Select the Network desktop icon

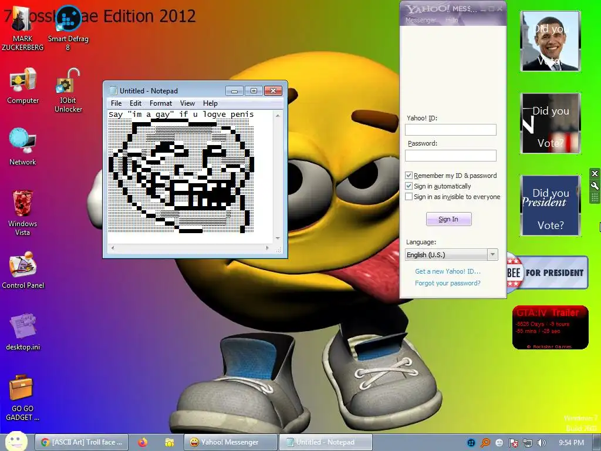(23, 147)
